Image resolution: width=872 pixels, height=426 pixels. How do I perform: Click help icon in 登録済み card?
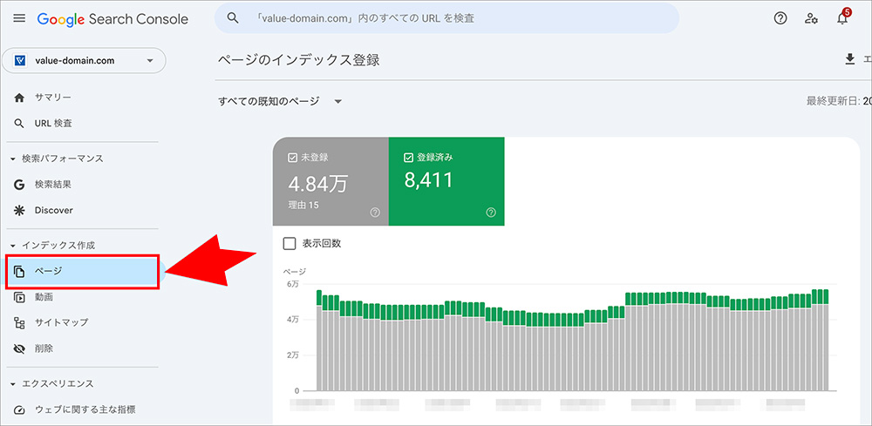491,212
